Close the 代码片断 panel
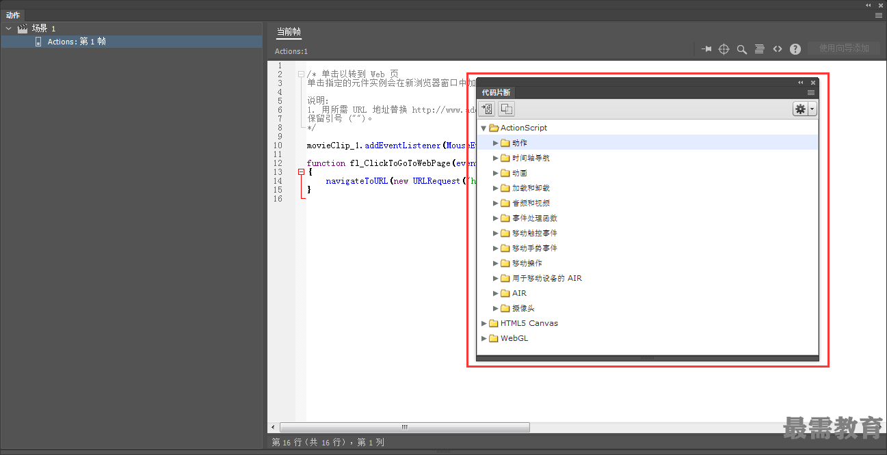This screenshot has width=887, height=455. (x=813, y=83)
